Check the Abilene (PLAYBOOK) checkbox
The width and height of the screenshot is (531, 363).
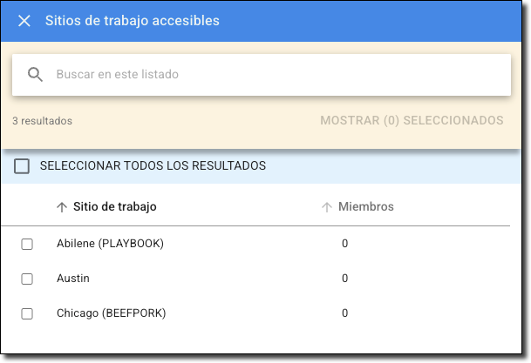[x=27, y=245]
